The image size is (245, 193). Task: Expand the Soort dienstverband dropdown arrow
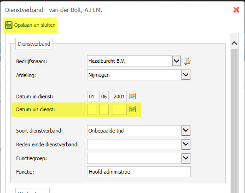pyautogui.click(x=186, y=131)
